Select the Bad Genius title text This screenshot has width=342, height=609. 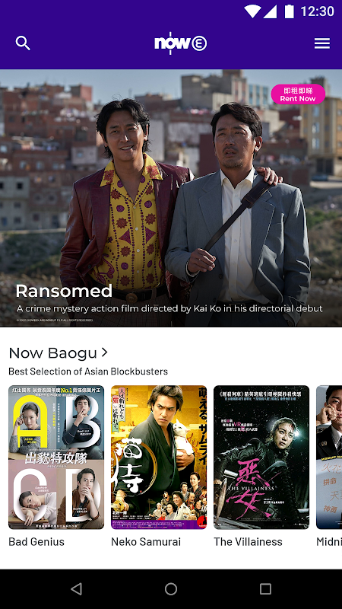point(36,542)
